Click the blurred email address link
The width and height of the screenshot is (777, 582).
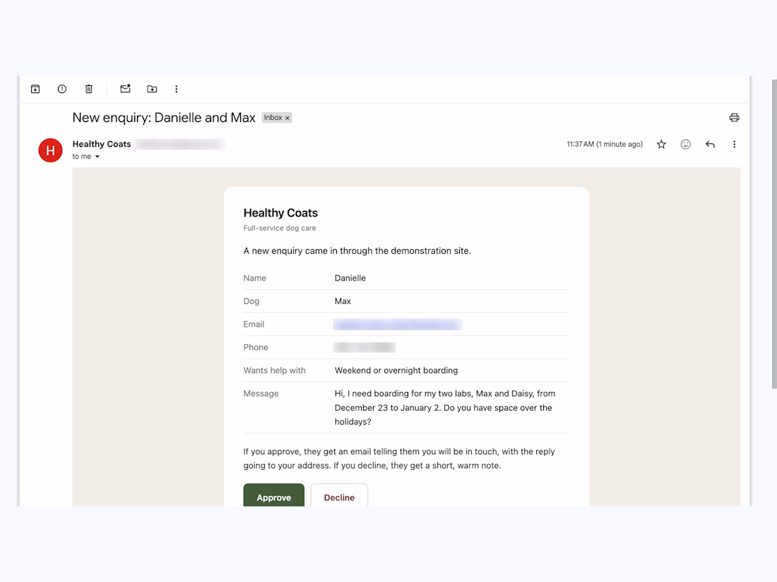[398, 325]
